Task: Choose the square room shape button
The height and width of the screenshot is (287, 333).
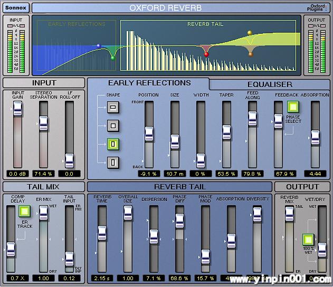Action: pyautogui.click(x=113, y=126)
